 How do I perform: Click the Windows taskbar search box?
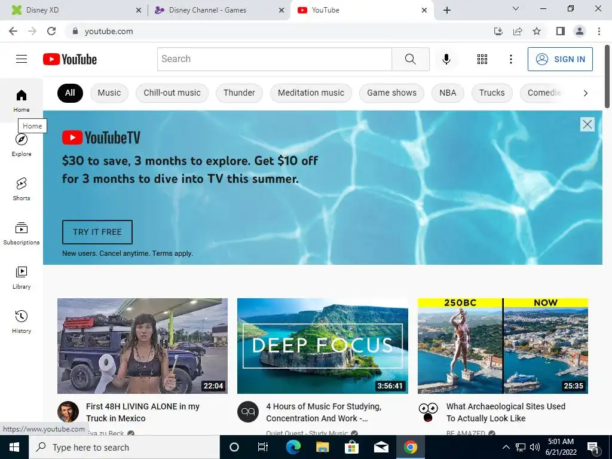click(x=124, y=447)
